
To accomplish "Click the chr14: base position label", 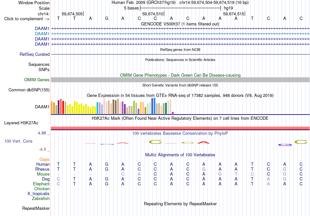I will pos(43,14).
